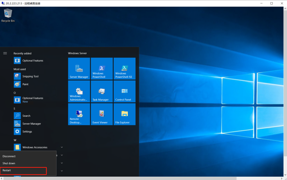Click the letter O section header

[x=15, y=93]
